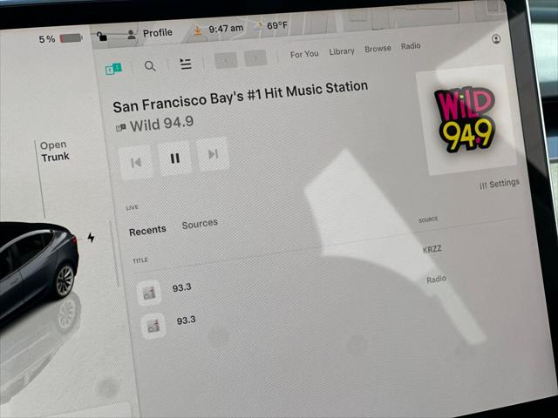Switch to the Recents tab
This screenshot has height=418, width=558.
(147, 231)
